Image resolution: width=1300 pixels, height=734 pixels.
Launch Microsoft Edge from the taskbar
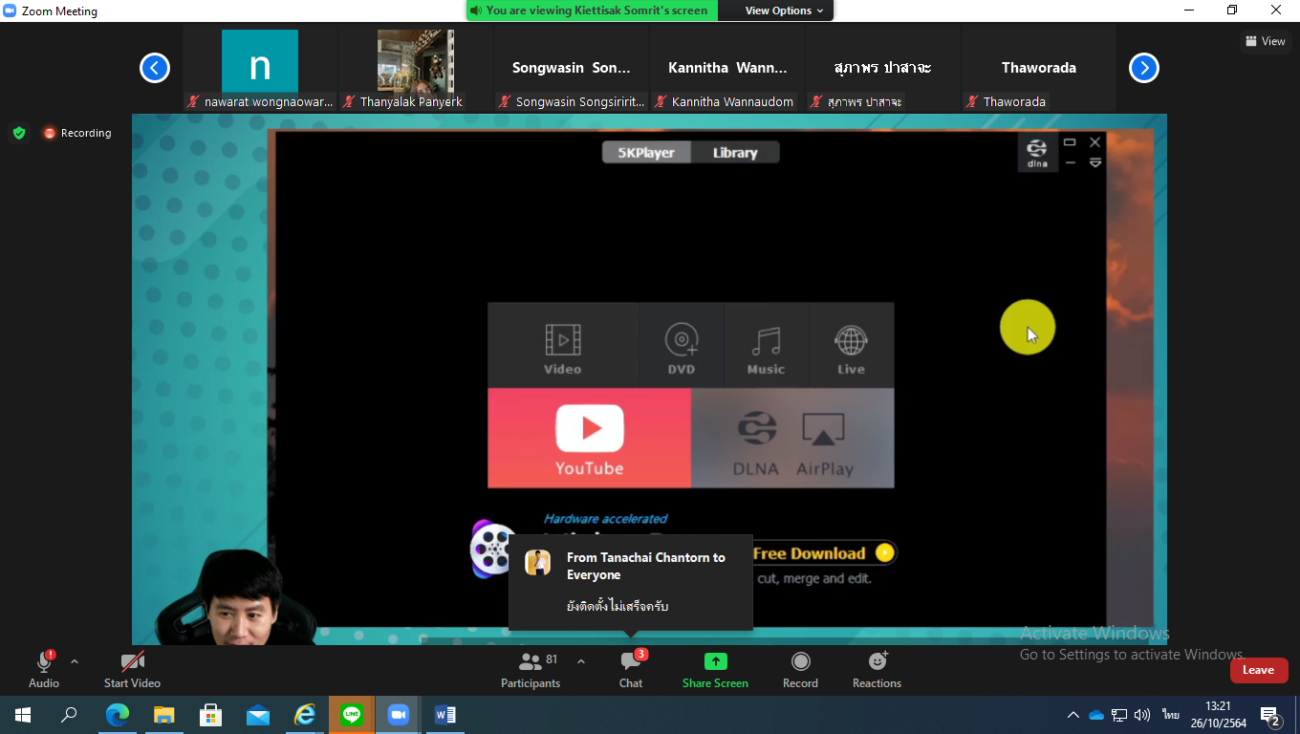118,714
